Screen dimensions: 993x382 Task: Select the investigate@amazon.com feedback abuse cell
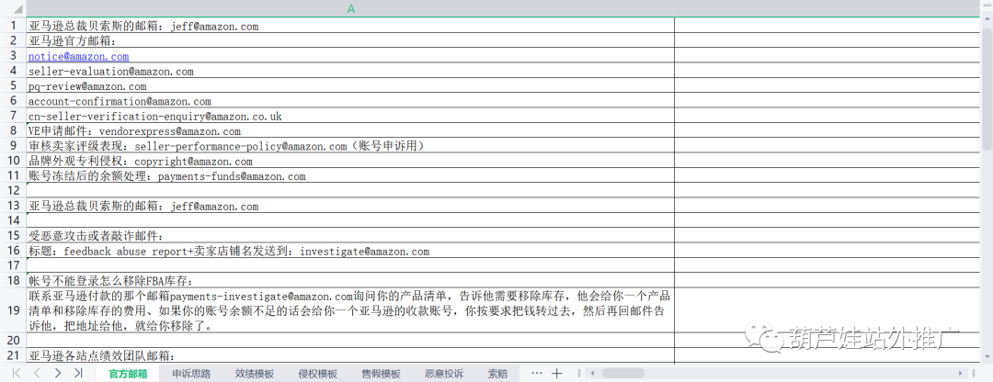pos(351,251)
